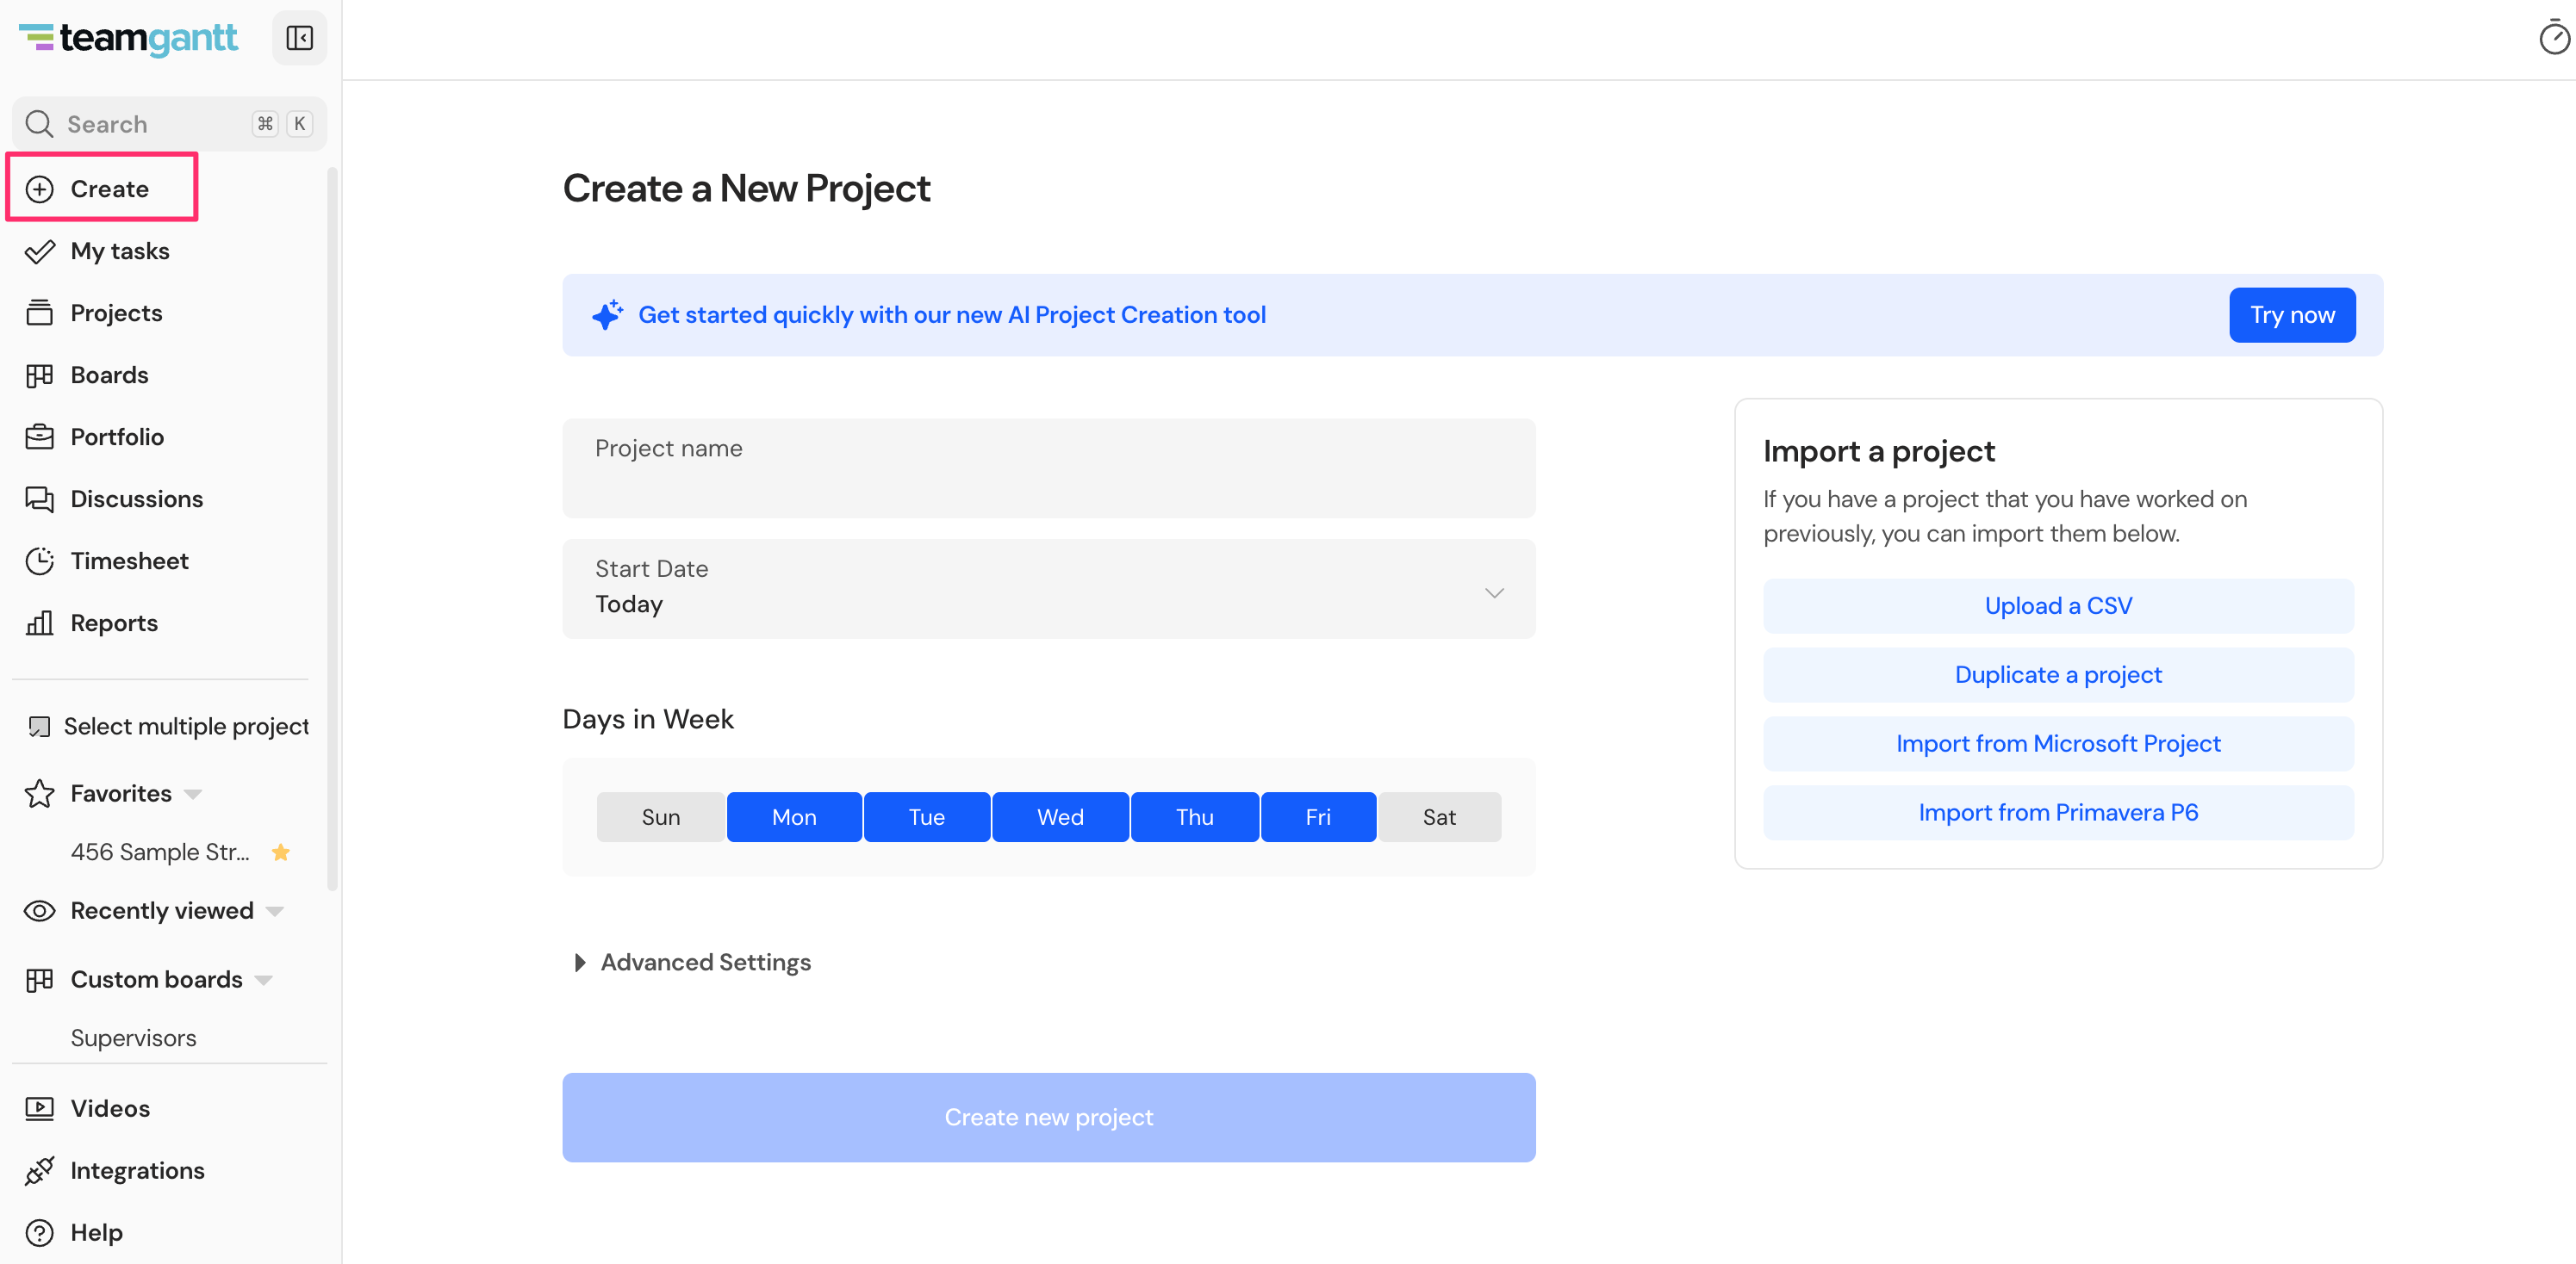Open the timer stopwatch icon
The width and height of the screenshot is (2576, 1264).
[2554, 38]
